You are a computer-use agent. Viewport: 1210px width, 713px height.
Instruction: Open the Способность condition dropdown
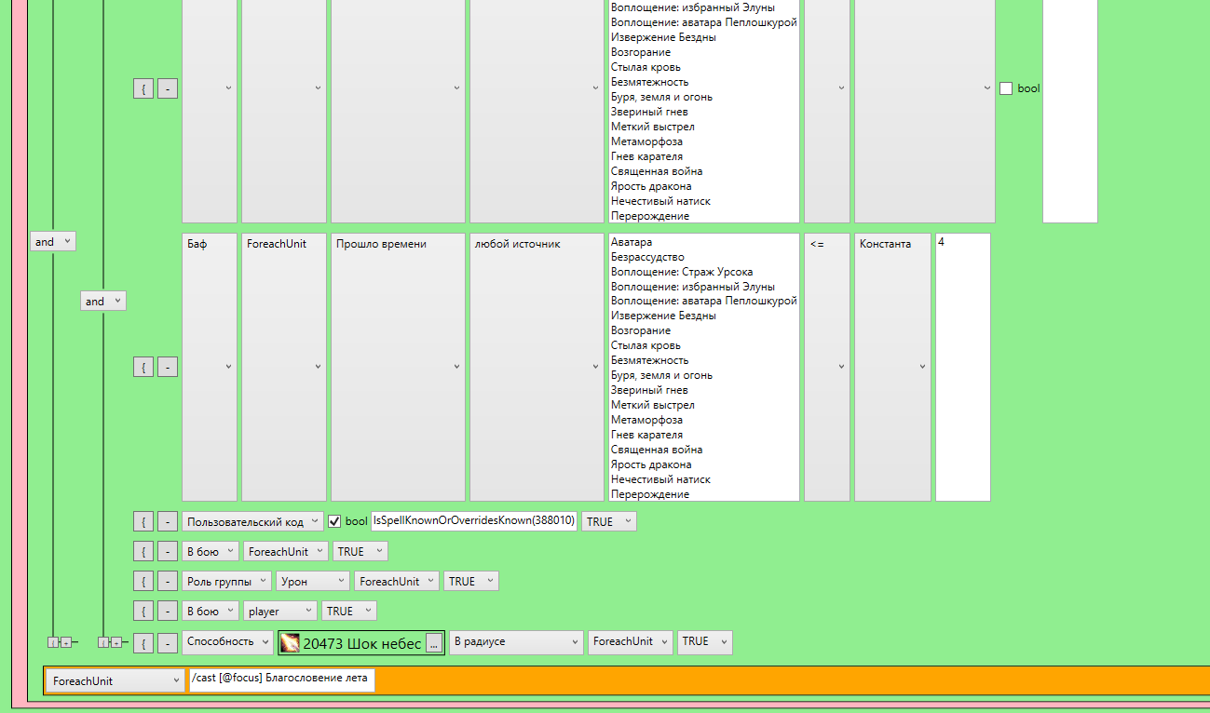tap(227, 641)
